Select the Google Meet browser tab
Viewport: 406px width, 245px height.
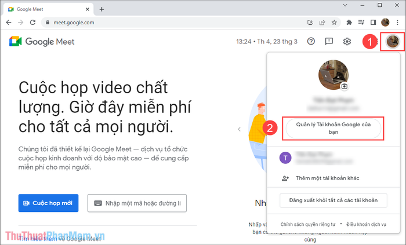[x=48, y=9]
